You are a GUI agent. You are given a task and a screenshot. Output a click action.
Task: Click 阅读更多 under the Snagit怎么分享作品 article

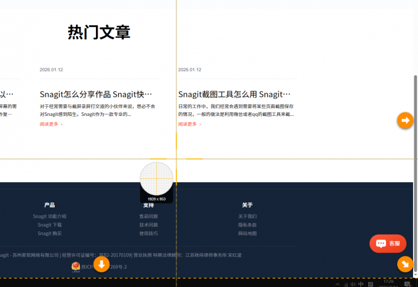pyautogui.click(x=51, y=124)
